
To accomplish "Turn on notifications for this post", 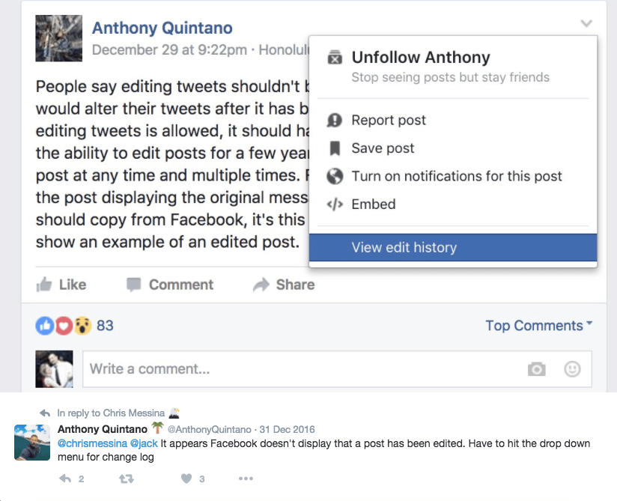I will [456, 177].
